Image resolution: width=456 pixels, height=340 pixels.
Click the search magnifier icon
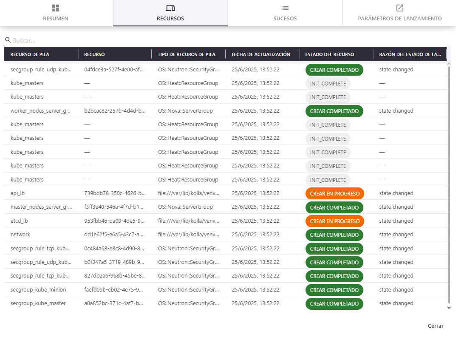8,40
